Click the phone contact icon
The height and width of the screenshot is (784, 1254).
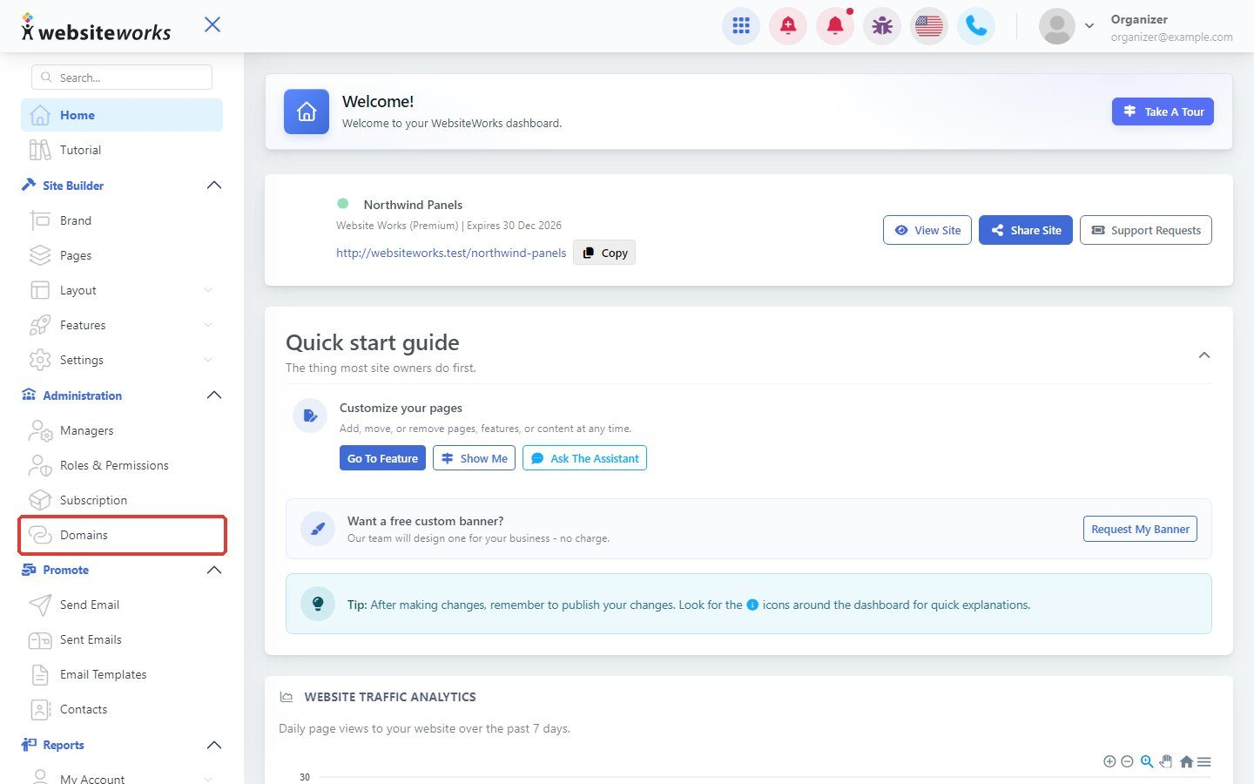click(976, 26)
